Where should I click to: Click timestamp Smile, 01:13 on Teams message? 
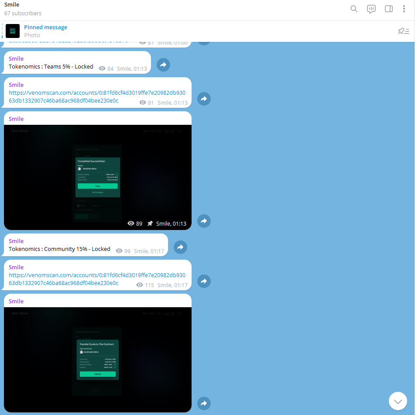click(x=132, y=69)
